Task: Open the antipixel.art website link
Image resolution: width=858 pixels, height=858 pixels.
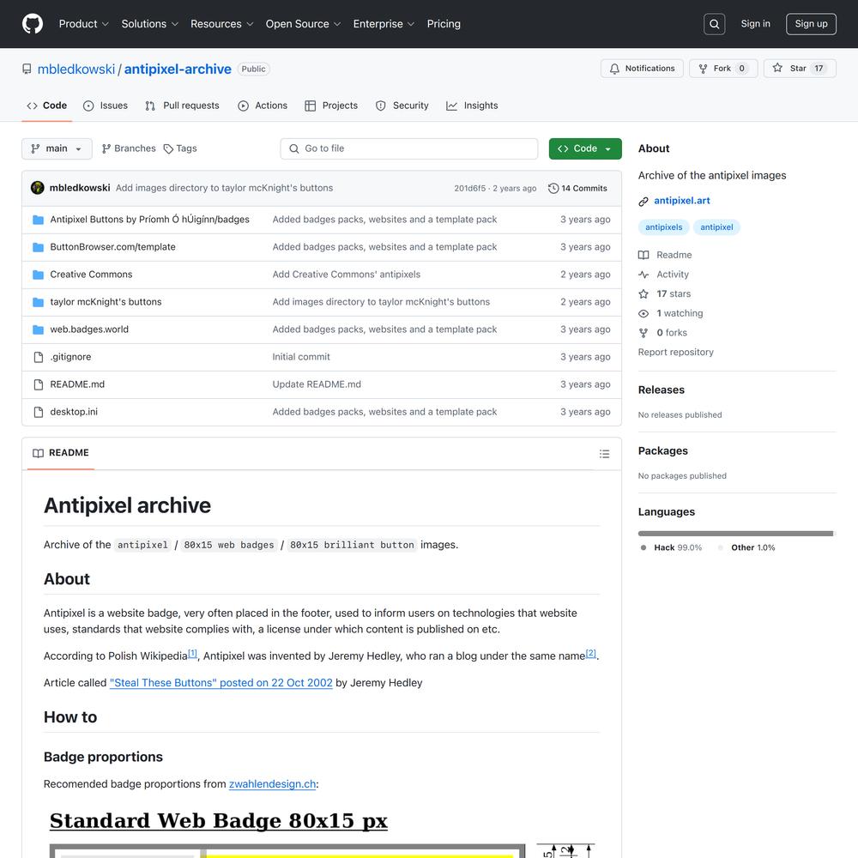Action: 682,201
